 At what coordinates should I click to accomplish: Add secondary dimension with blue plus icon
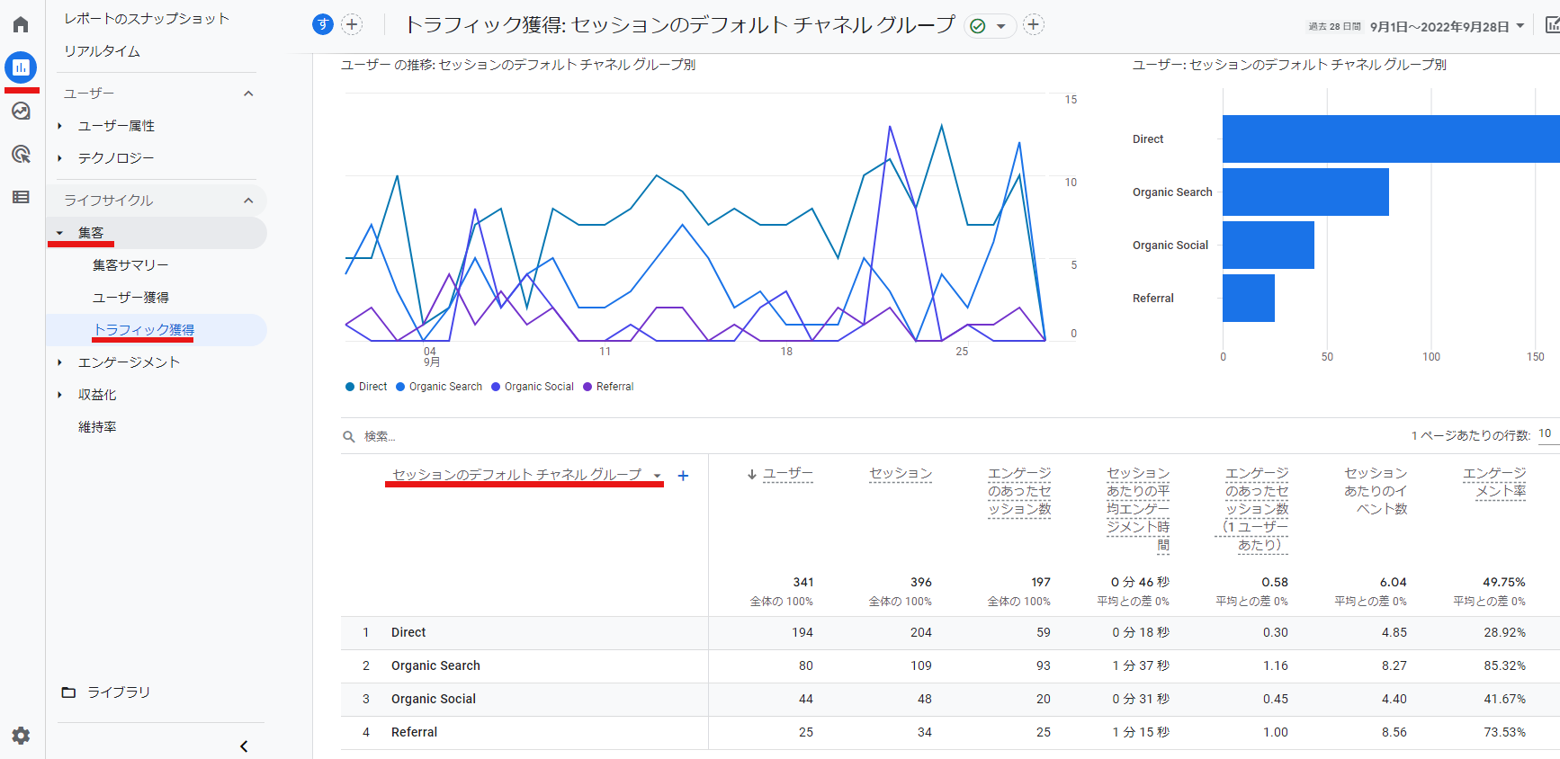click(x=683, y=476)
